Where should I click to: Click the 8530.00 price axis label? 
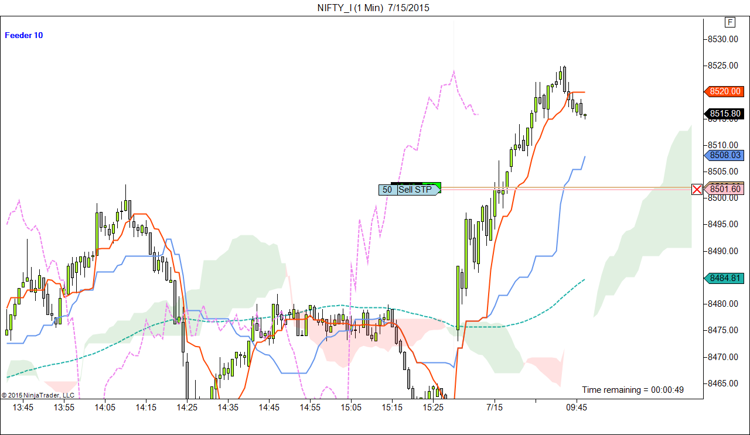[722, 39]
